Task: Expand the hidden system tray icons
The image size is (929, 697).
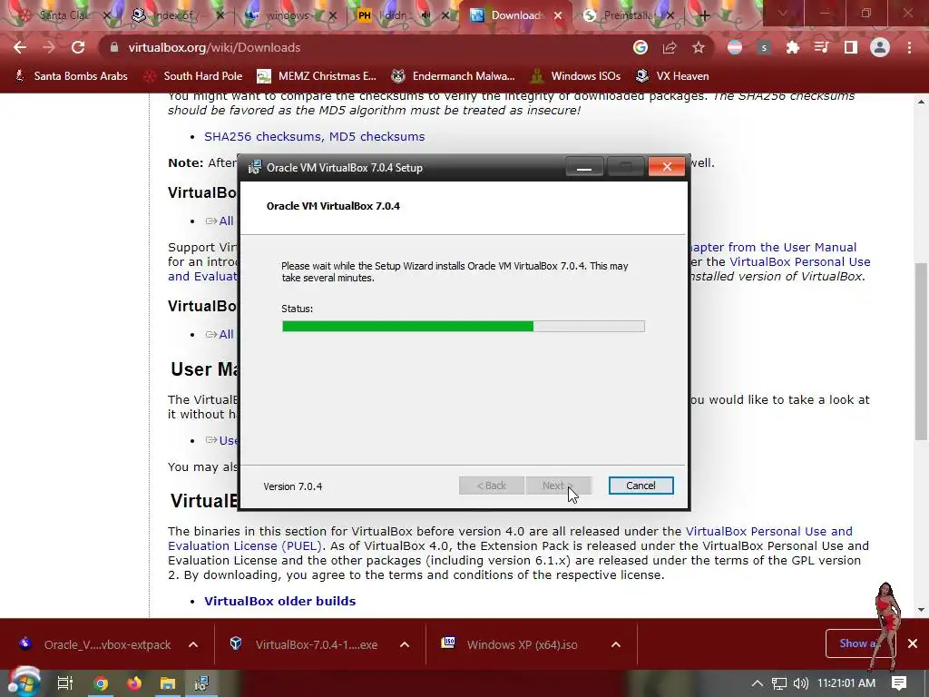Action: coord(758,683)
